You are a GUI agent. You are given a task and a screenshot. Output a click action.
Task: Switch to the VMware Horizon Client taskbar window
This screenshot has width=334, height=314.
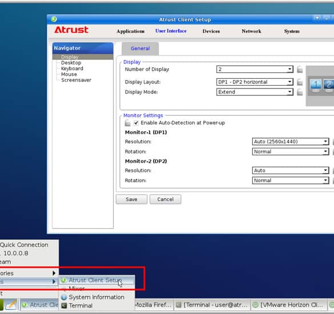289,305
